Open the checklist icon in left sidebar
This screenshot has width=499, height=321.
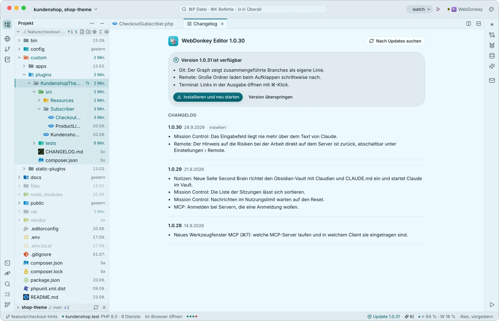pyautogui.click(x=7, y=295)
